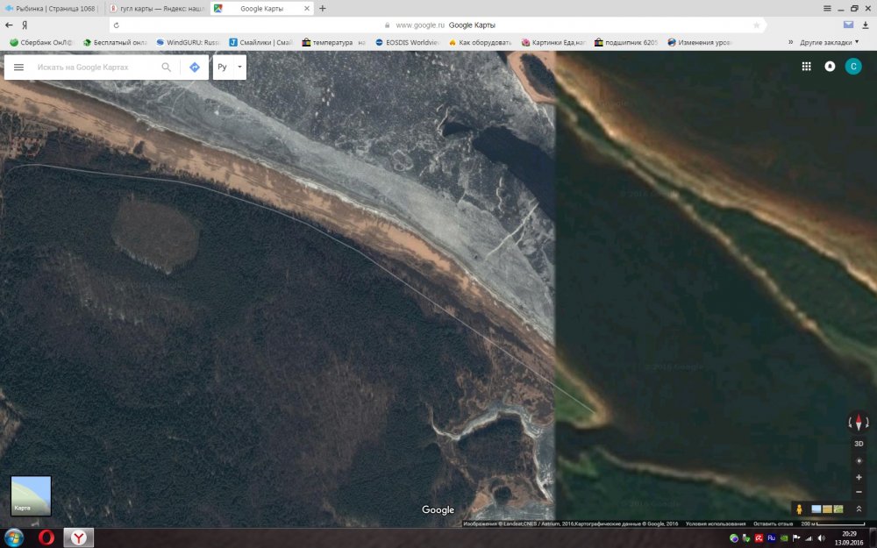Image resolution: width=877 pixels, height=548 pixels.
Task: Open the WindGURU bookmark
Action: point(188,42)
